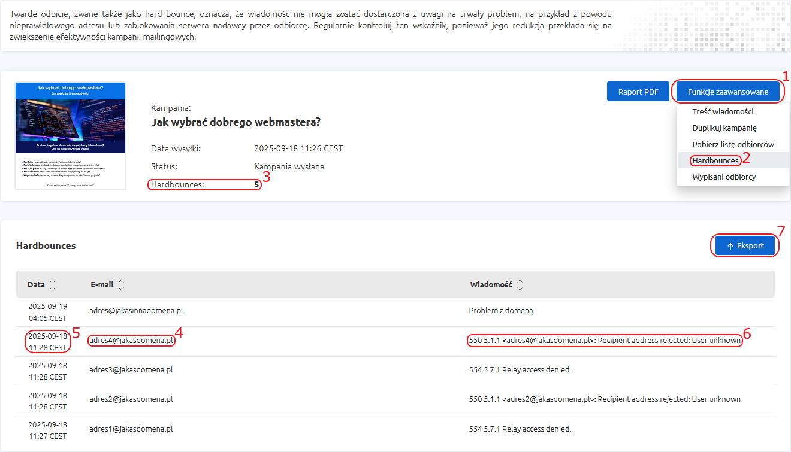The height and width of the screenshot is (452, 791).
Task: Select the adres4@jakasdomena.pl email cell
Action: coord(131,341)
